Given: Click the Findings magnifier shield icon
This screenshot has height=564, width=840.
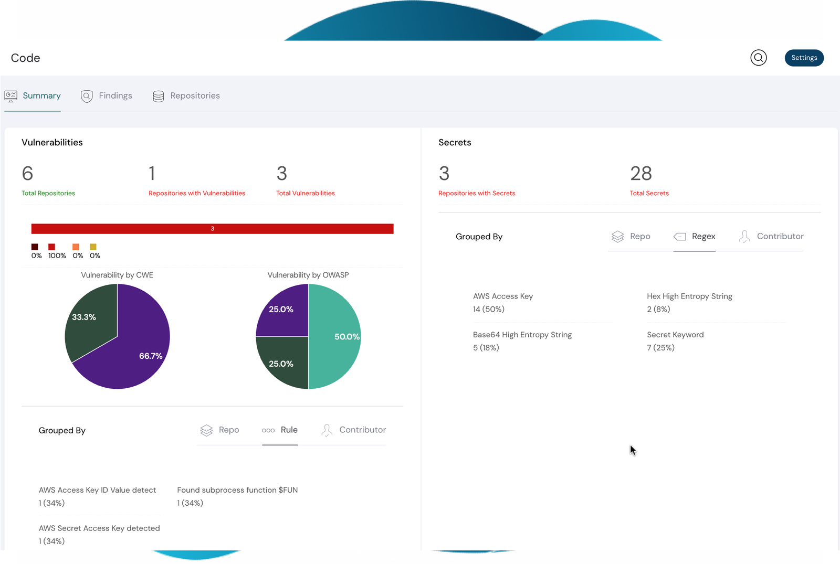Looking at the screenshot, I should 87,96.
